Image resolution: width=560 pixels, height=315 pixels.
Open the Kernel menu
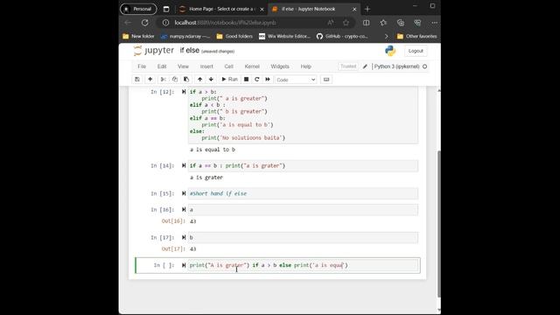252,66
